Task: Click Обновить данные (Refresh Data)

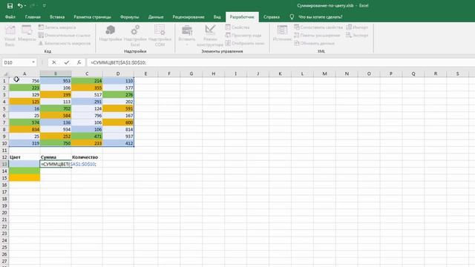Action: [x=314, y=43]
